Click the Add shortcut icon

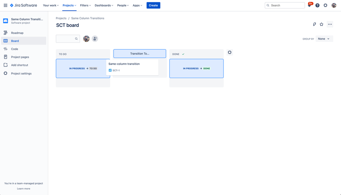(x=5, y=65)
